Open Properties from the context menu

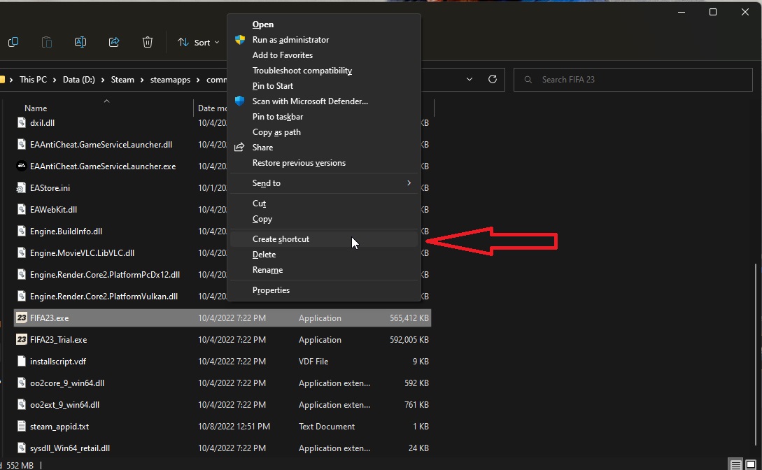pyautogui.click(x=271, y=290)
